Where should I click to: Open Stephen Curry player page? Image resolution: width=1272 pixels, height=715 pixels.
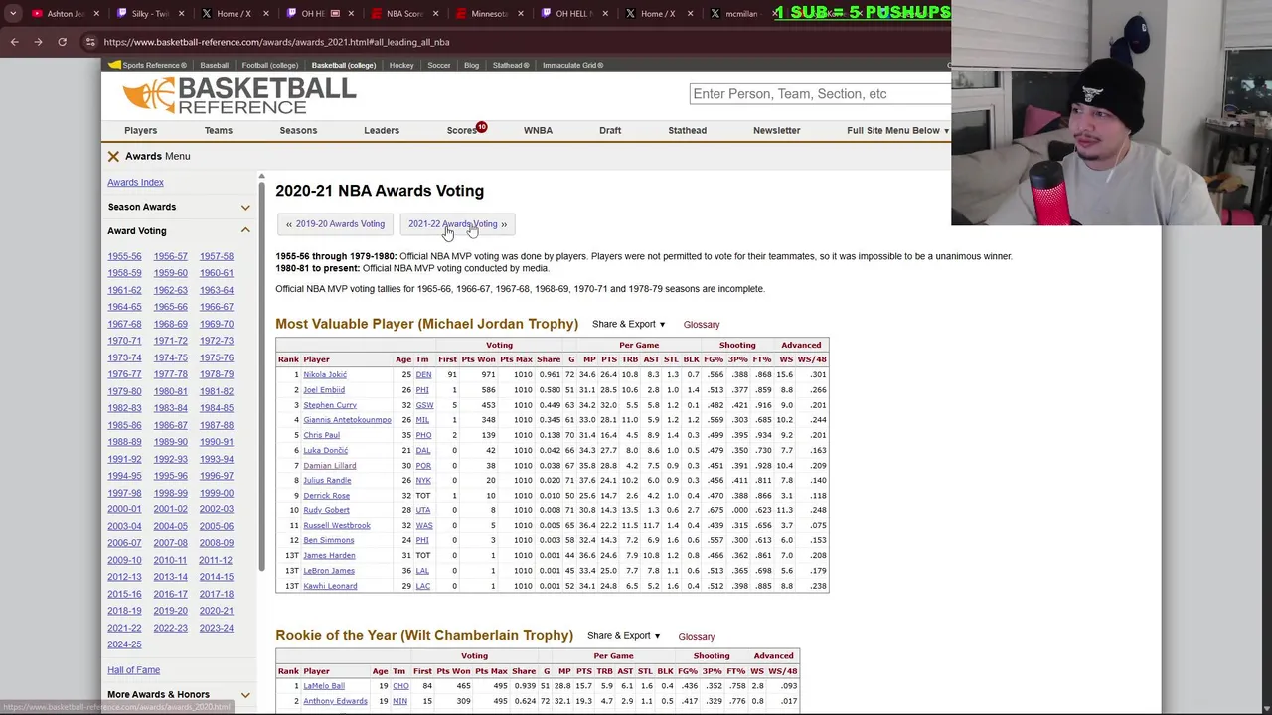330,405
